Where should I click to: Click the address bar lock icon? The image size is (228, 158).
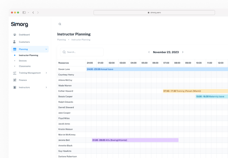[x=149, y=13]
